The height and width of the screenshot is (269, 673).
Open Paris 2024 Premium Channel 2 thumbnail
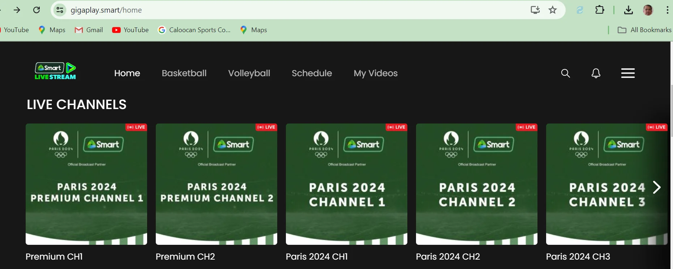click(217, 184)
